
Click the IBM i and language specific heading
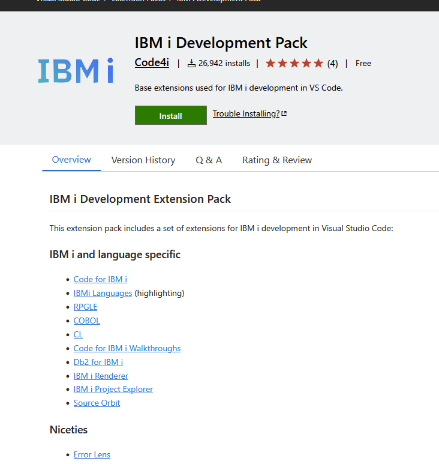point(115,255)
